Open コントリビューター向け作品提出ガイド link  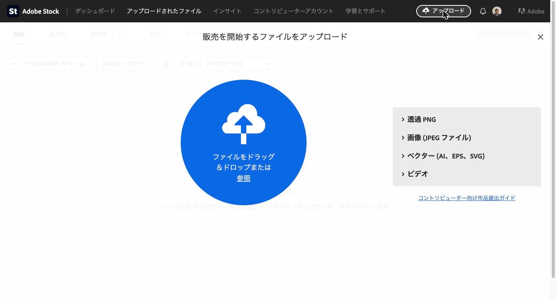[467, 198]
